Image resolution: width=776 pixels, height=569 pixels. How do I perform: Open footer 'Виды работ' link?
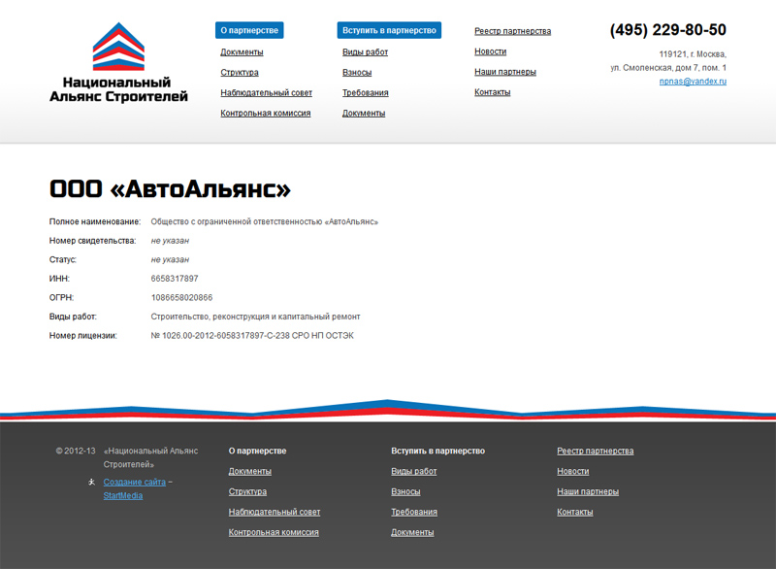pyautogui.click(x=414, y=471)
